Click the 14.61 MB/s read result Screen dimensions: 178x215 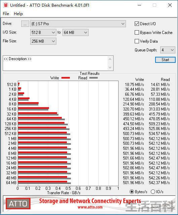tap(160, 84)
